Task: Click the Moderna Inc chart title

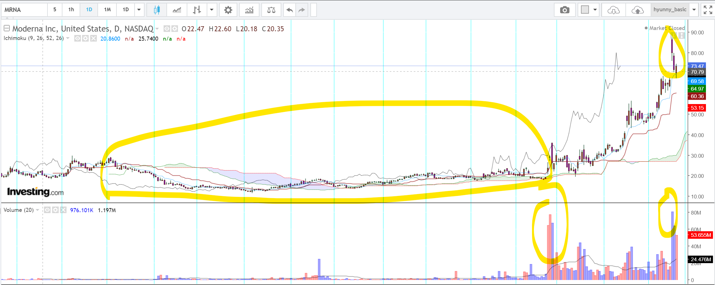Action: [83, 29]
